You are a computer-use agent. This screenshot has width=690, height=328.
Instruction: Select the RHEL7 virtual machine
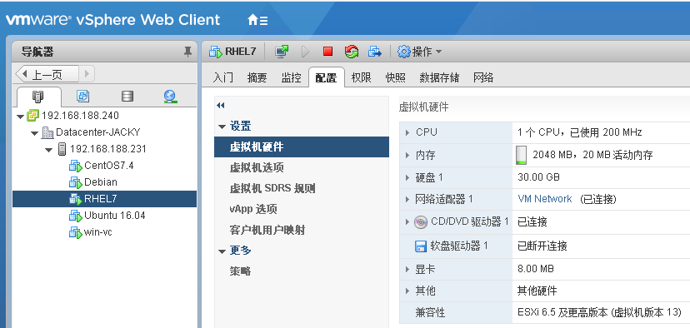tap(100, 199)
